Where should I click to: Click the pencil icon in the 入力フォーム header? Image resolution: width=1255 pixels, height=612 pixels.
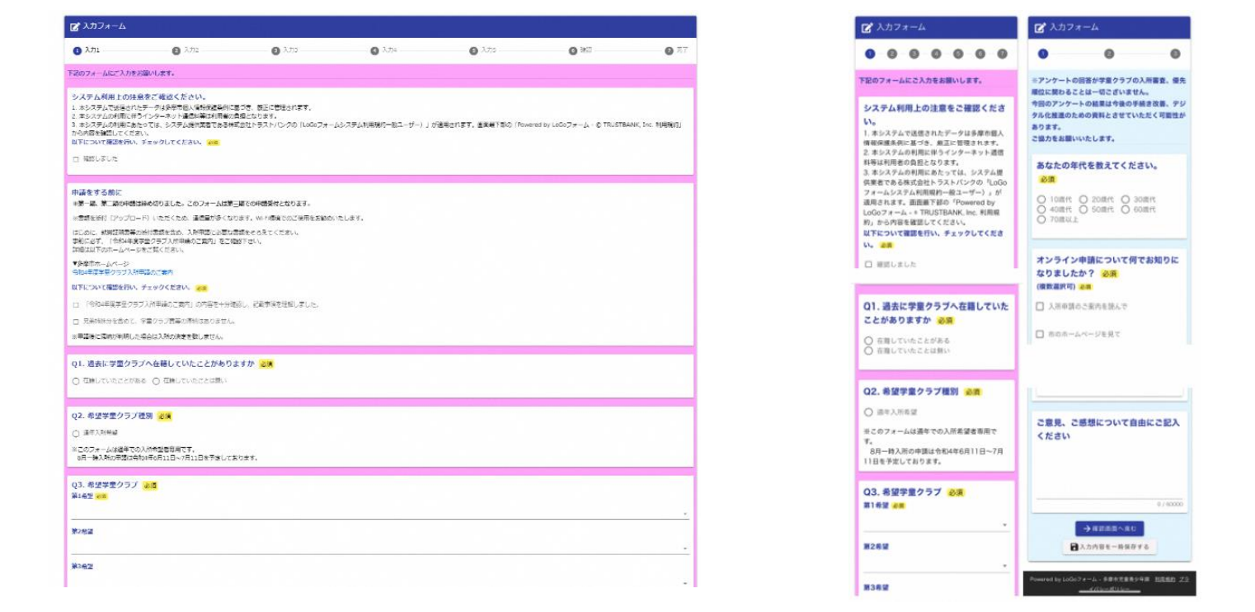coord(73,25)
